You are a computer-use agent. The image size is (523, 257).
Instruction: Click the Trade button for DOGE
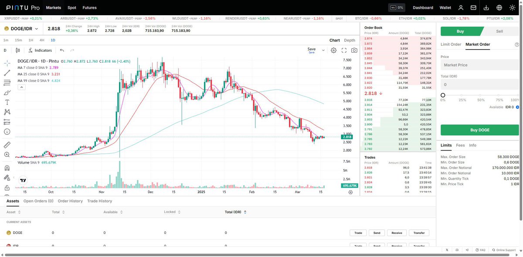[x=358, y=233]
